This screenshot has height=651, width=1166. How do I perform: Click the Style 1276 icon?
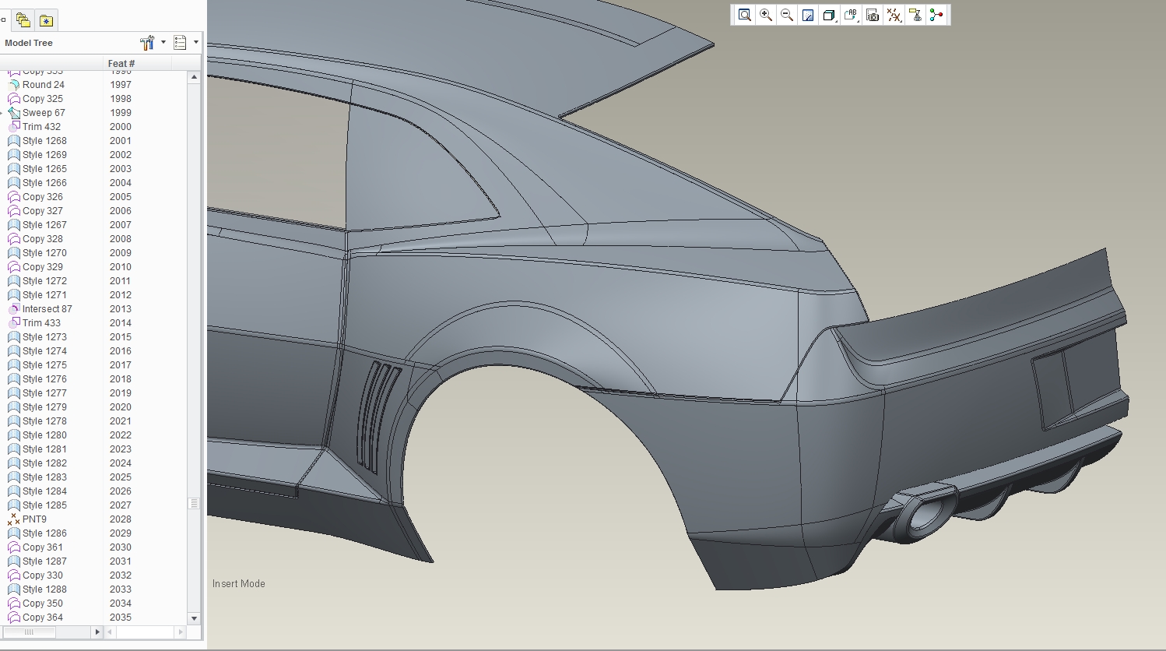(x=14, y=379)
